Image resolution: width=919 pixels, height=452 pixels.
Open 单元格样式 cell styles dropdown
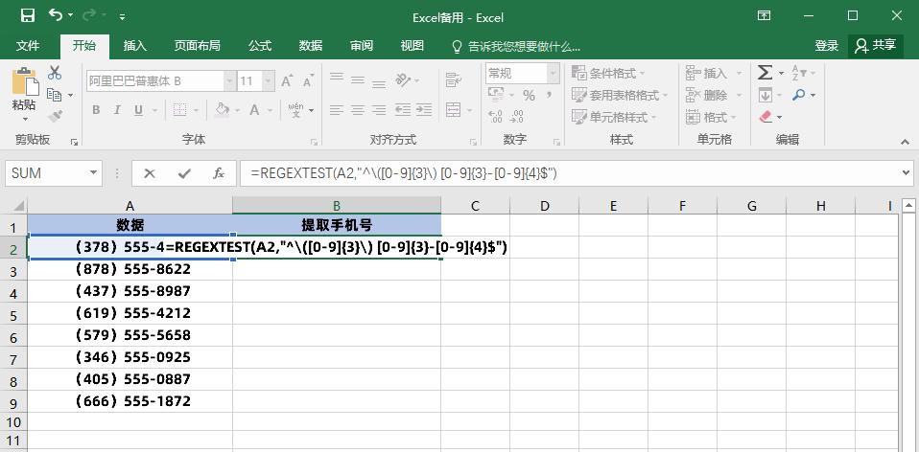pyautogui.click(x=614, y=117)
